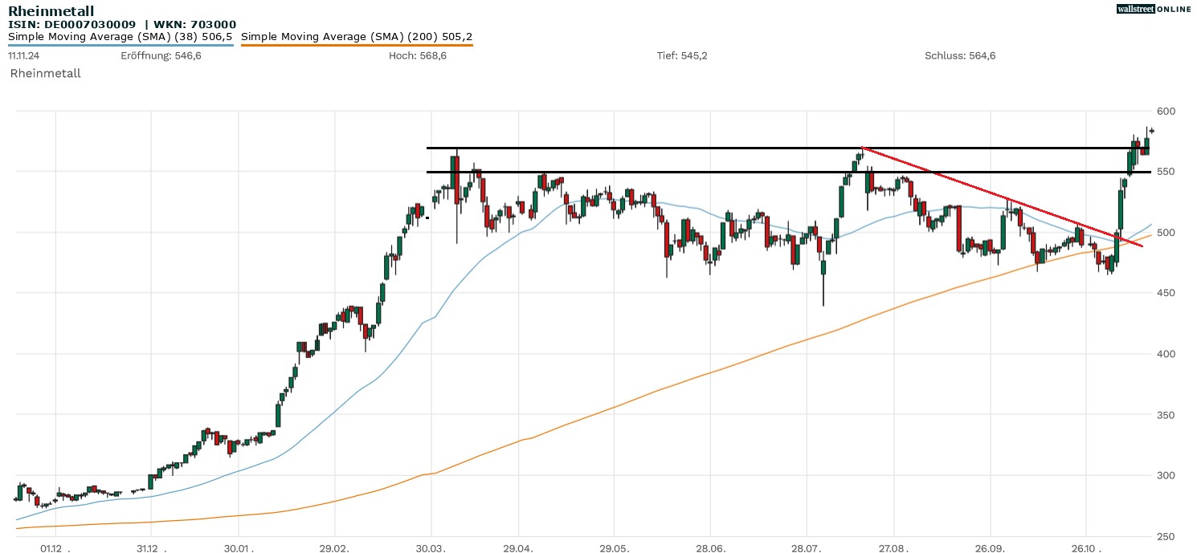Click the orange SMA 200 legend underline
This screenshot has height=553, width=1197.
[x=357, y=45]
